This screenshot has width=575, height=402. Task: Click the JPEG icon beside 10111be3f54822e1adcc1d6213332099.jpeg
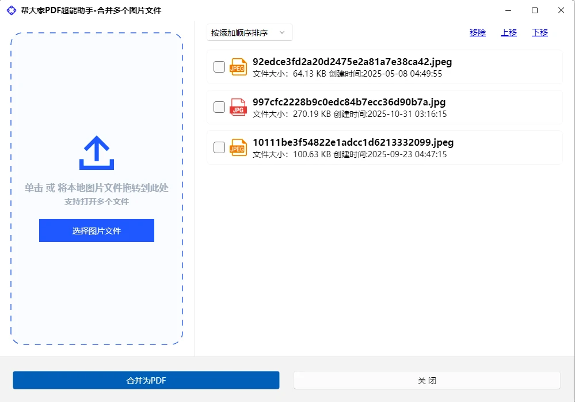click(238, 147)
